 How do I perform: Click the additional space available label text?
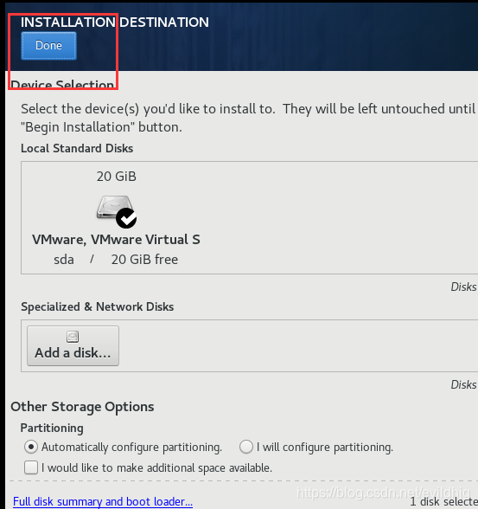(156, 468)
